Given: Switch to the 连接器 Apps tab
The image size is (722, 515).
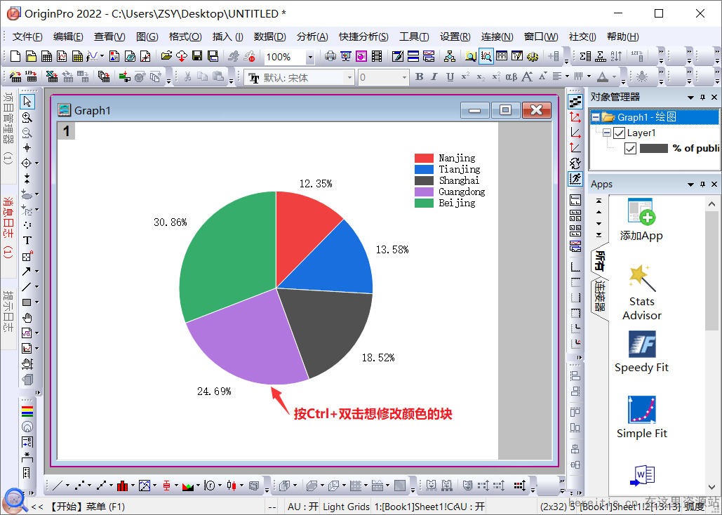Looking at the screenshot, I should pos(599,297).
